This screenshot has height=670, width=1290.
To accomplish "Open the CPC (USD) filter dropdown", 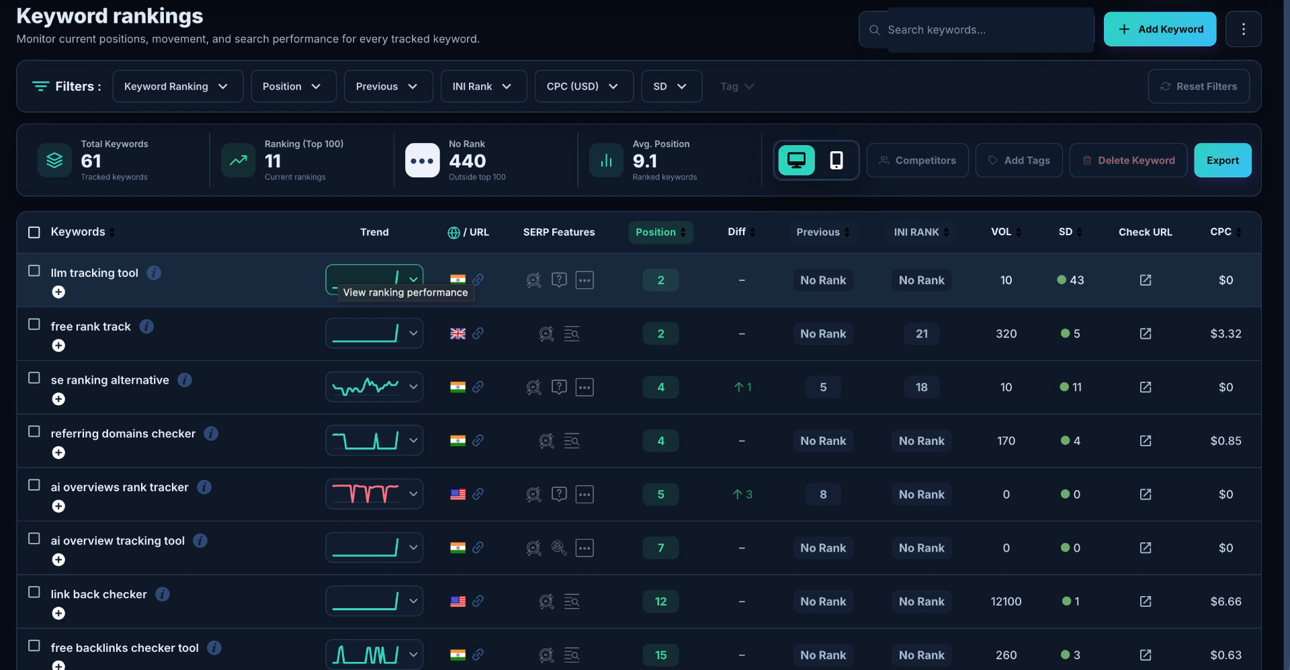I will pyautogui.click(x=584, y=86).
